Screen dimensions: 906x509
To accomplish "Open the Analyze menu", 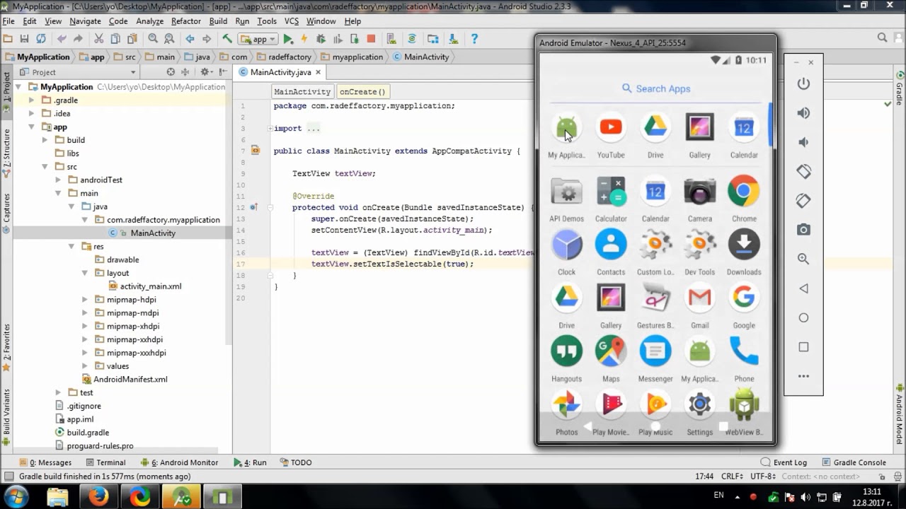I will (x=150, y=21).
